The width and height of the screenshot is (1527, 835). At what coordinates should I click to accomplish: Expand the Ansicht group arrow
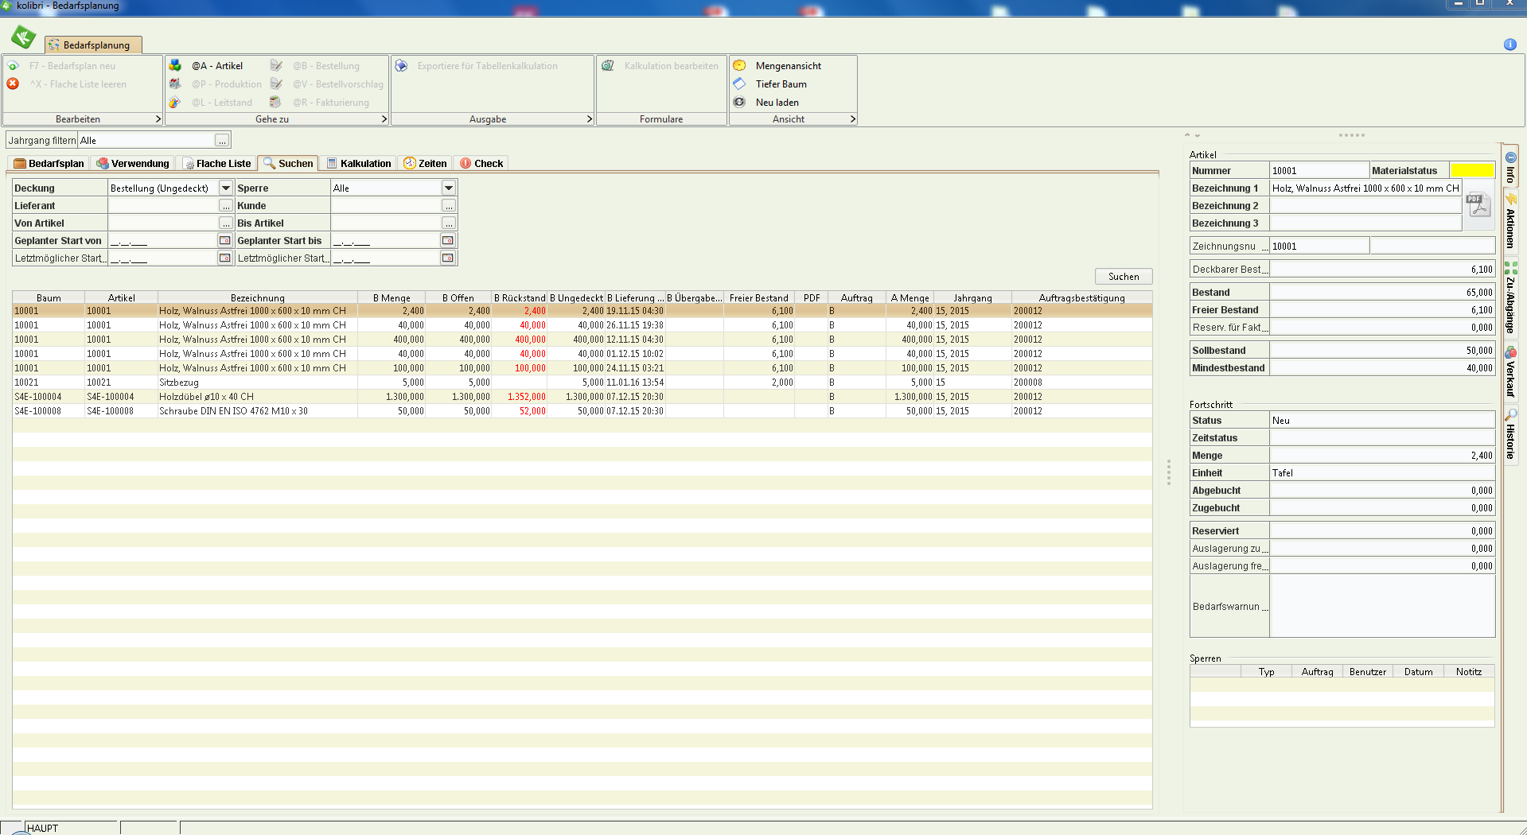pyautogui.click(x=852, y=119)
